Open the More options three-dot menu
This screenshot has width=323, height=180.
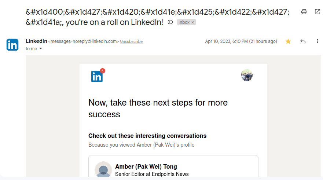click(x=318, y=41)
